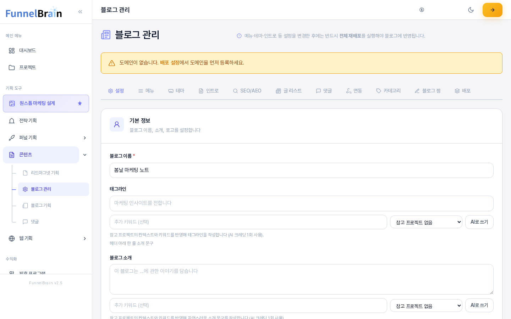Open 전략 기획 in the sidebar
Screen dimensions: 511x319
point(46,121)
